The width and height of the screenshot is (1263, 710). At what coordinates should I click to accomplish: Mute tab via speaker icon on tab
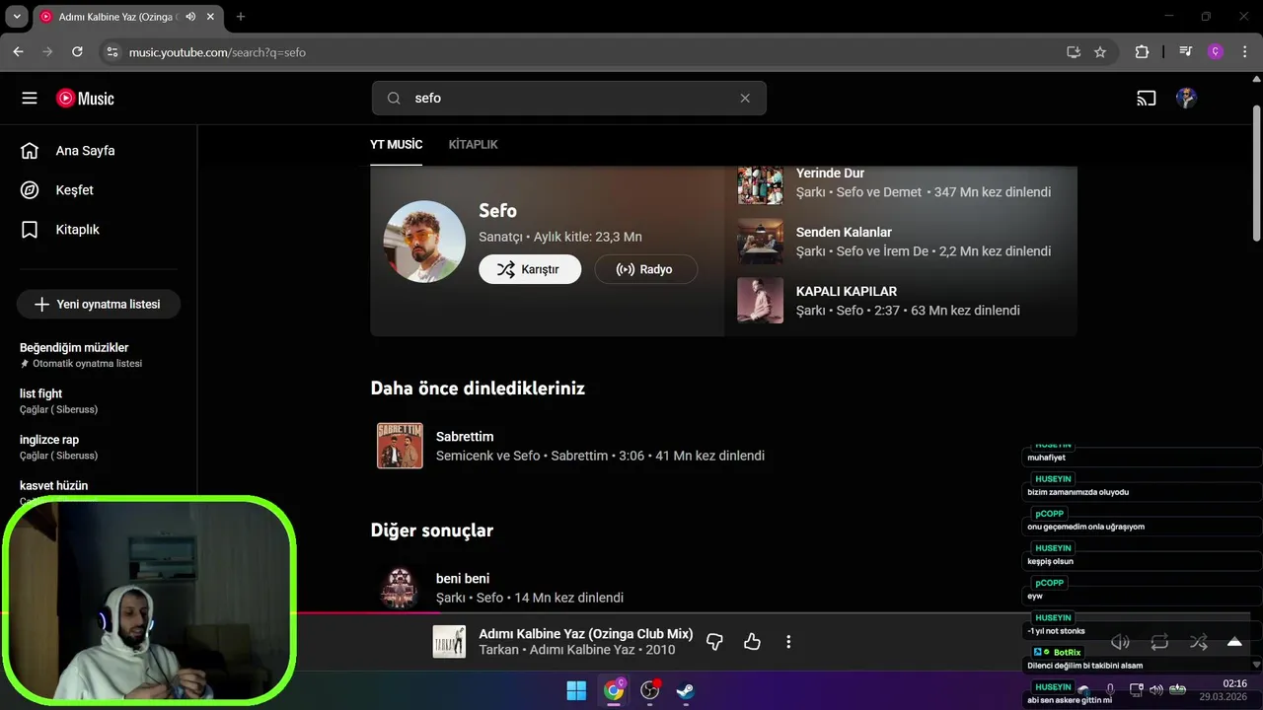click(x=189, y=17)
